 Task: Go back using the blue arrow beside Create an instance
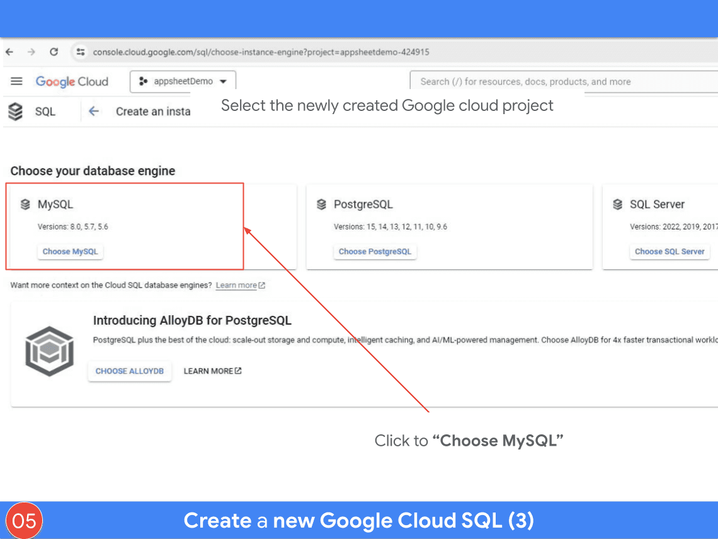pyautogui.click(x=94, y=112)
